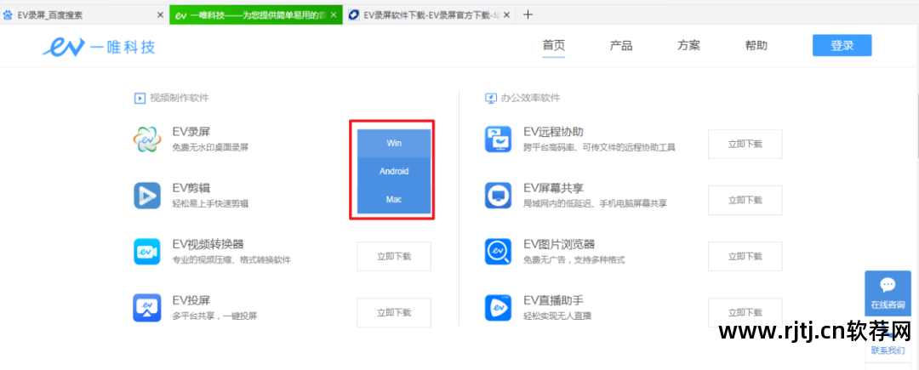Choose Android download option
Image resolution: width=919 pixels, height=370 pixels.
(x=394, y=172)
